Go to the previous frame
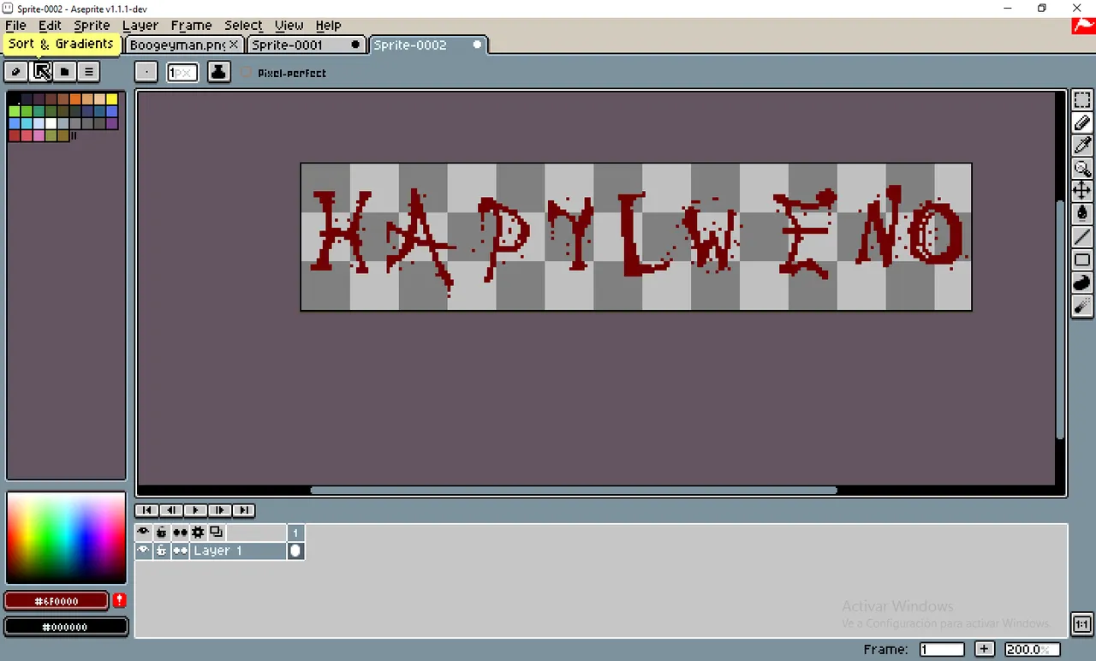The height and width of the screenshot is (661, 1096). 170,510
